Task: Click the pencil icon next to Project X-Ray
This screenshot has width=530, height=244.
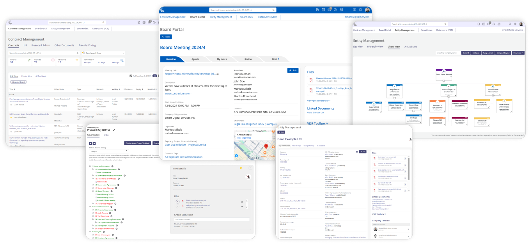Action: point(114,130)
